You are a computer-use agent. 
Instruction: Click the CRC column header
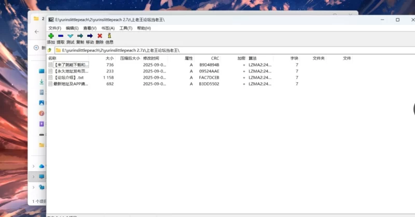pyautogui.click(x=215, y=59)
